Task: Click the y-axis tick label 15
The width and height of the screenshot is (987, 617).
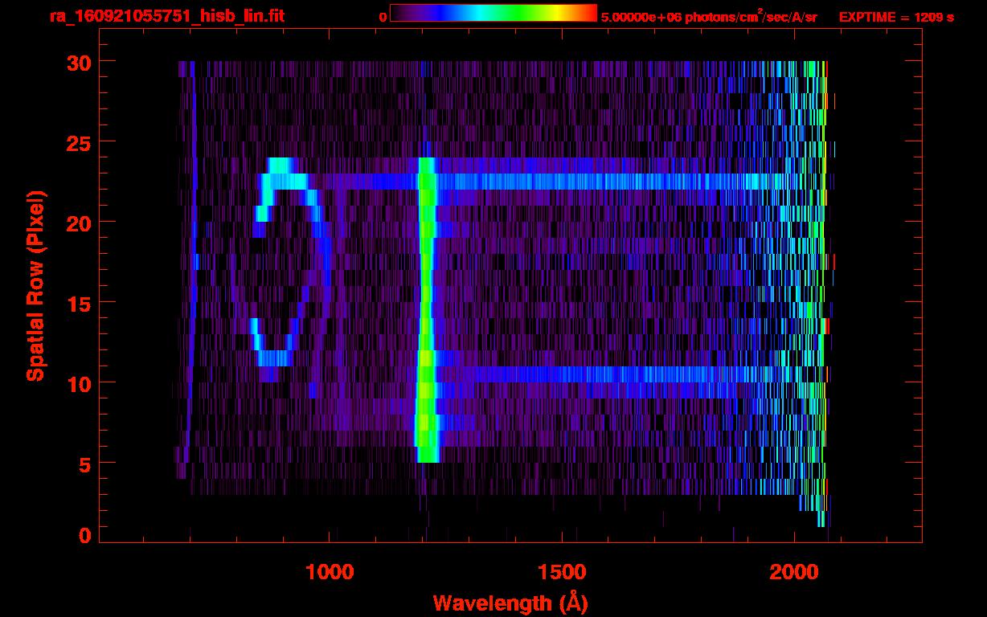Action: click(77, 303)
